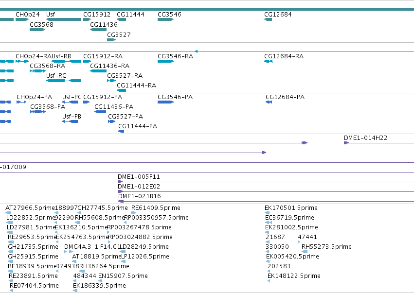Click the Usf gene feature bar
Screen dimensions: 414x293
(x=63, y=19)
